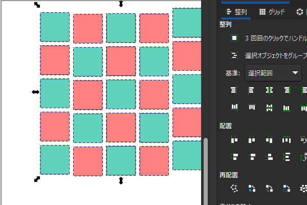Switch to the 整列 tab
Image resolution: width=307 pixels, height=205 pixels.
tap(236, 12)
